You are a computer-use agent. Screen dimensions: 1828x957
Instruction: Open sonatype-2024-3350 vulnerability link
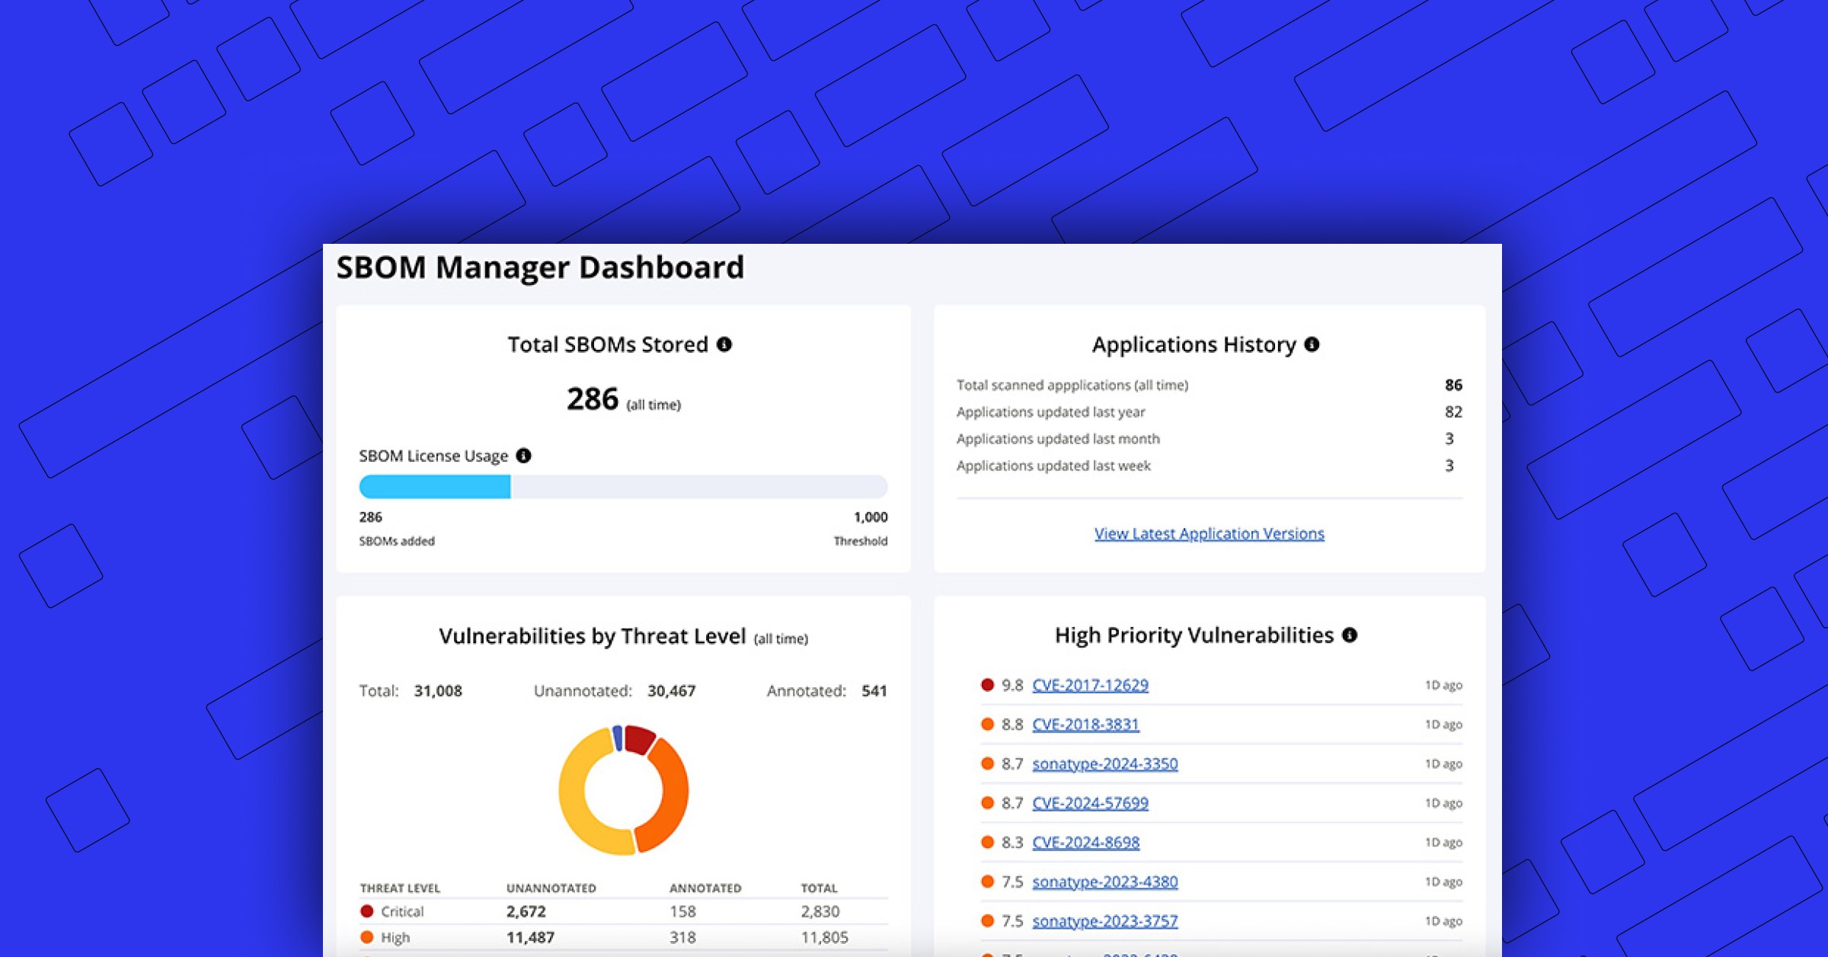1105,763
